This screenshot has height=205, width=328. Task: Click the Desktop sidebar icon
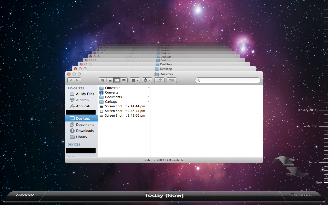click(x=72, y=118)
